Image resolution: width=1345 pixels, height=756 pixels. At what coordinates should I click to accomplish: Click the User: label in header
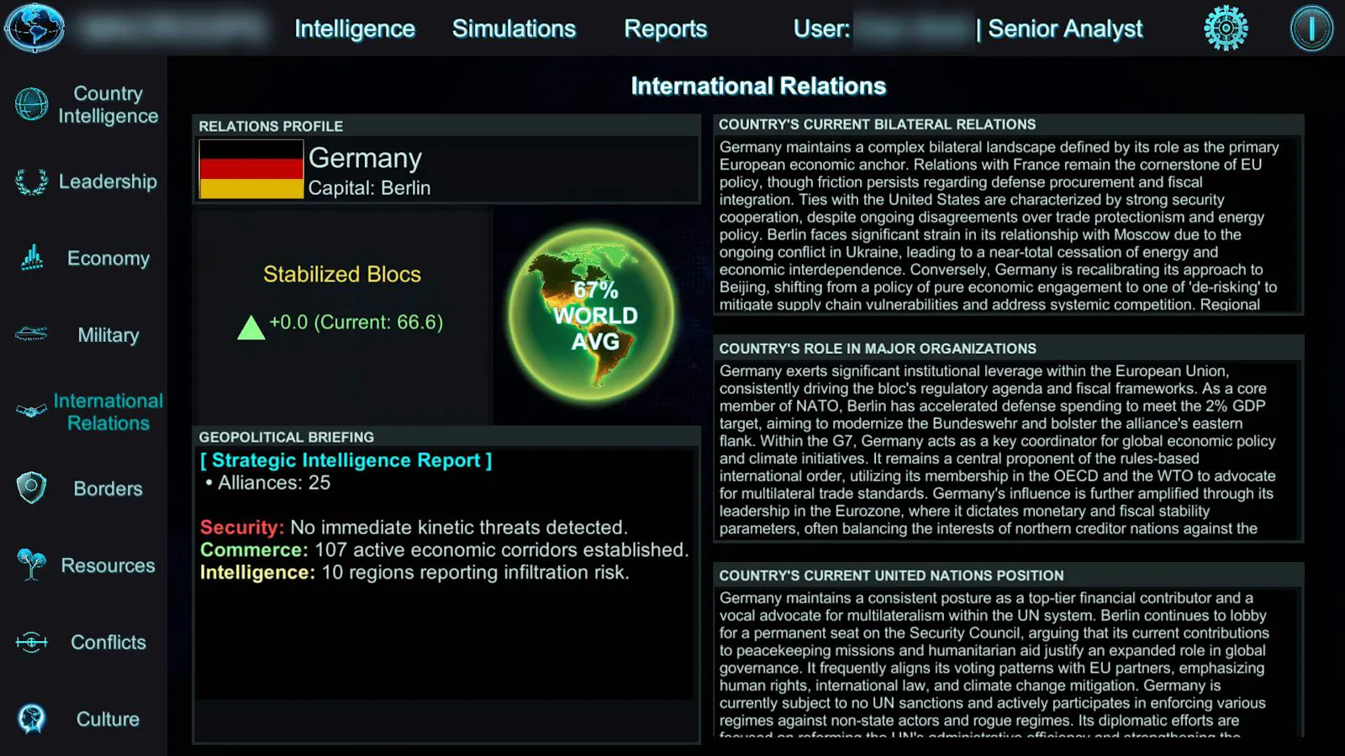point(821,29)
